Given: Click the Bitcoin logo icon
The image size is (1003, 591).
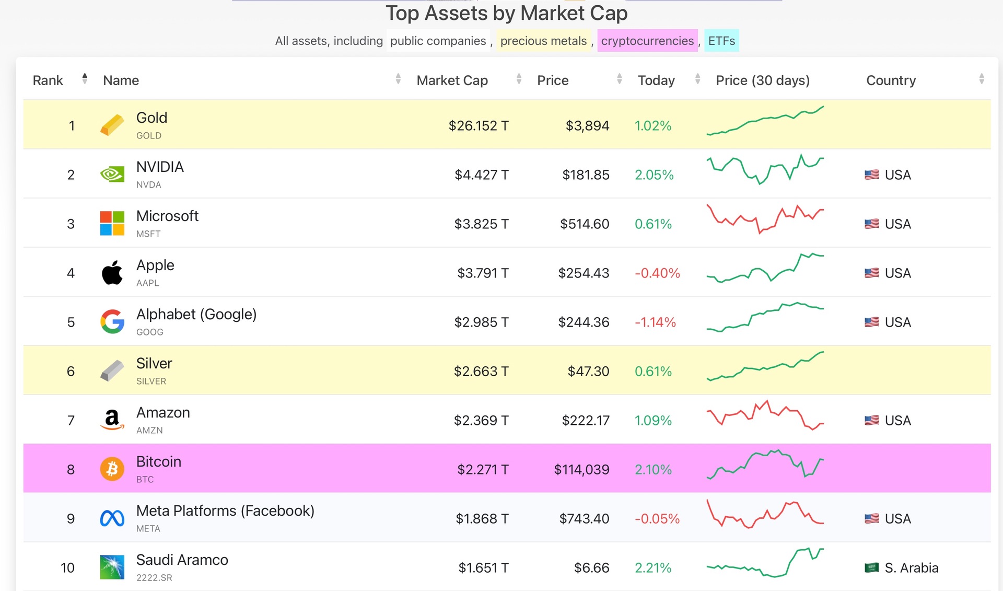Looking at the screenshot, I should click(112, 469).
